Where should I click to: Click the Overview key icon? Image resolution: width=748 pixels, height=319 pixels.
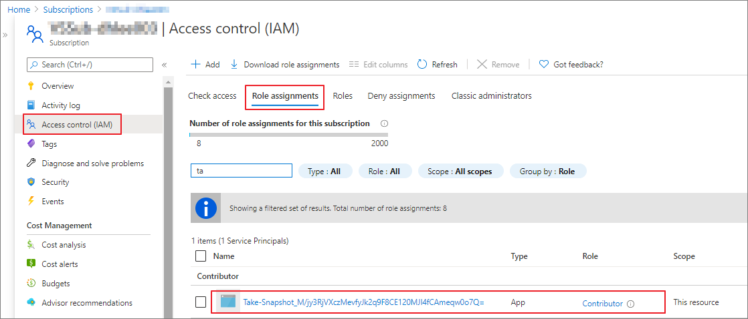coord(31,86)
